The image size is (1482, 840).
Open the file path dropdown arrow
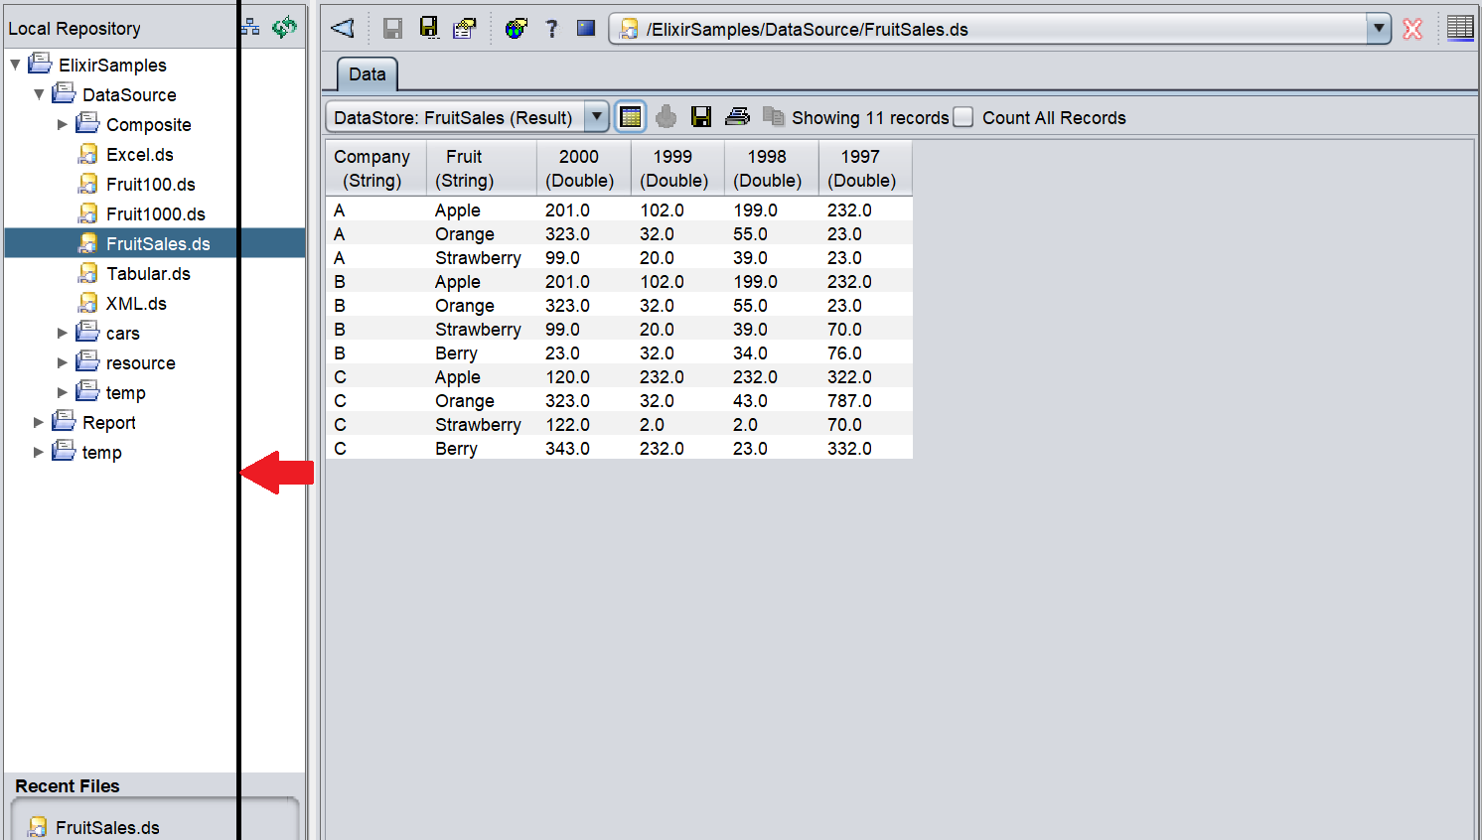click(1379, 29)
